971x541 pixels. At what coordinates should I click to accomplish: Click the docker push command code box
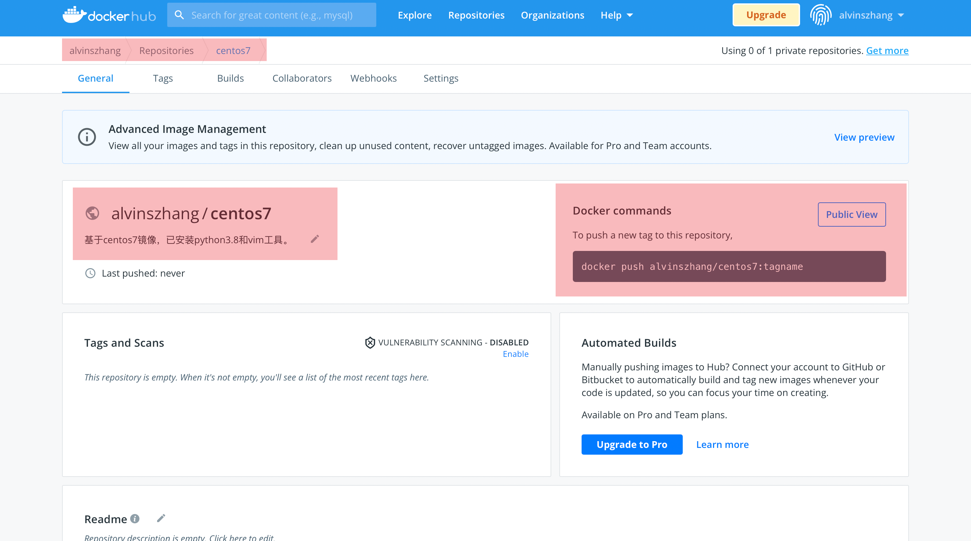tap(729, 266)
